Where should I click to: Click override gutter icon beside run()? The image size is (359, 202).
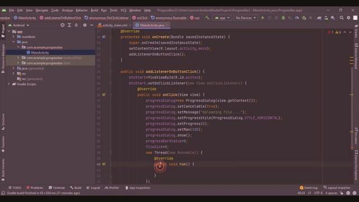coord(104,164)
